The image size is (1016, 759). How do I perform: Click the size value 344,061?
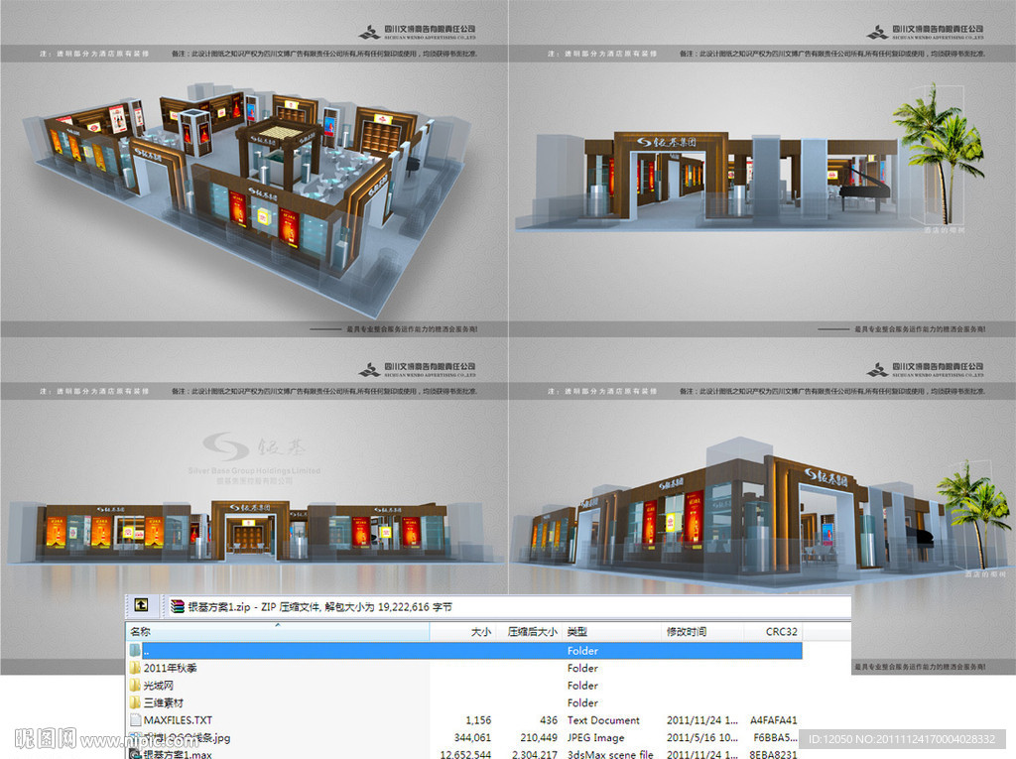[472, 737]
